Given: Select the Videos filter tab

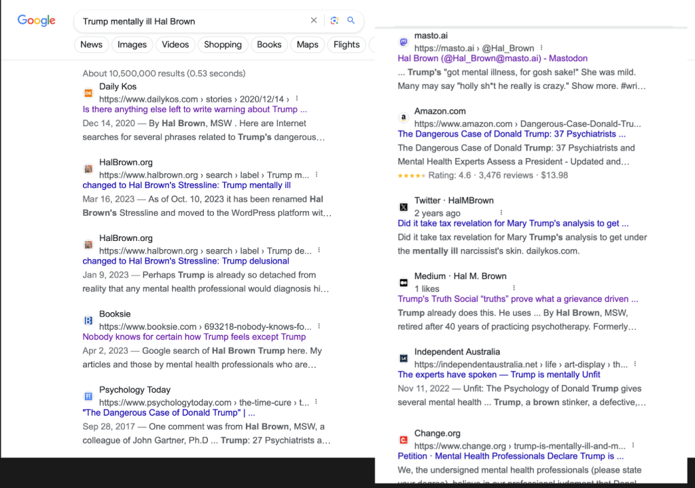Looking at the screenshot, I should [x=175, y=45].
